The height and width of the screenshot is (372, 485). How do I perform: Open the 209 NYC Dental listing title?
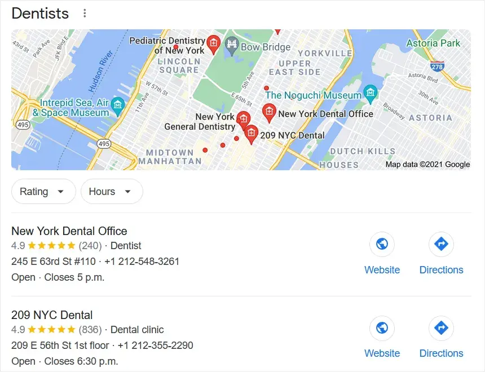tap(52, 315)
